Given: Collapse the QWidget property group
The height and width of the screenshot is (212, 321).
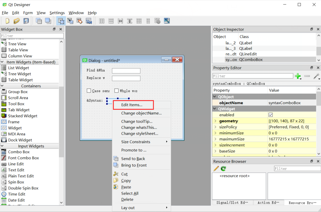Looking at the screenshot, I should coord(214,109).
